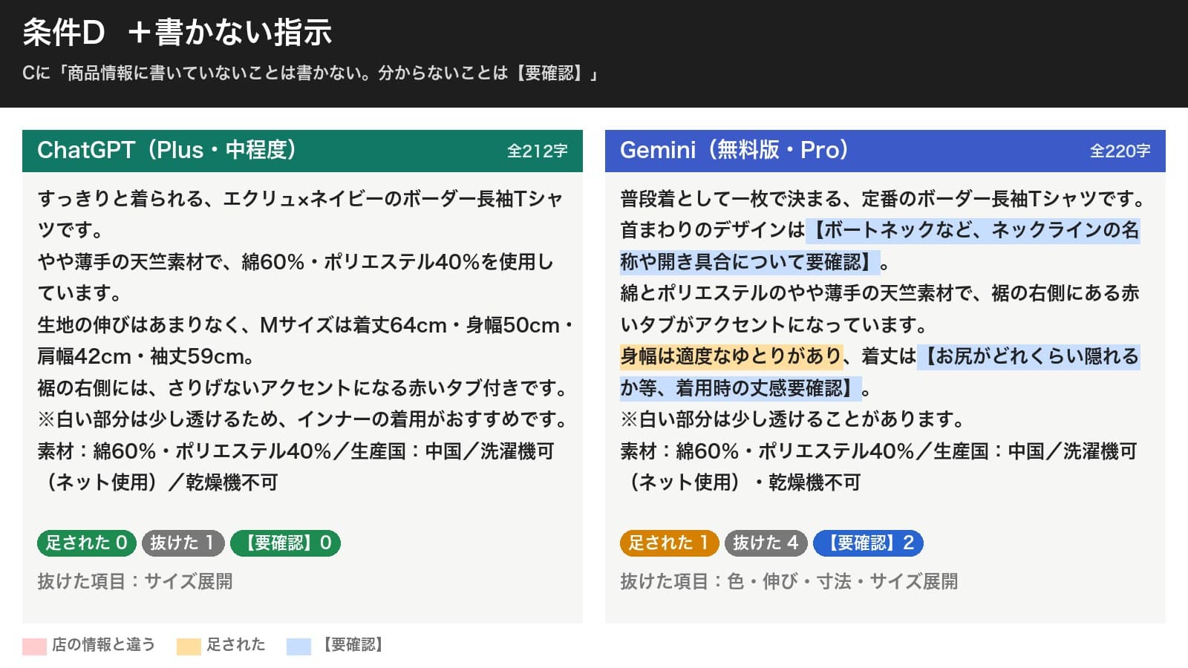Click the pink 店の情報と違う legend swatch
Screen dimensions: 1188x668
click(34, 646)
